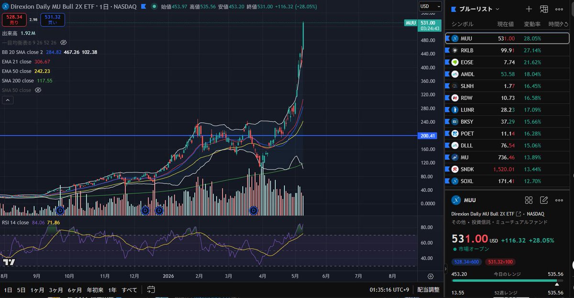Select the すべて time range tab
574x298 pixels.
point(129,289)
